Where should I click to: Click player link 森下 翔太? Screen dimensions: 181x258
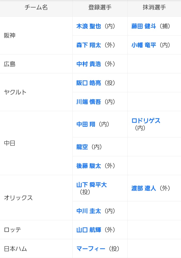88,45
